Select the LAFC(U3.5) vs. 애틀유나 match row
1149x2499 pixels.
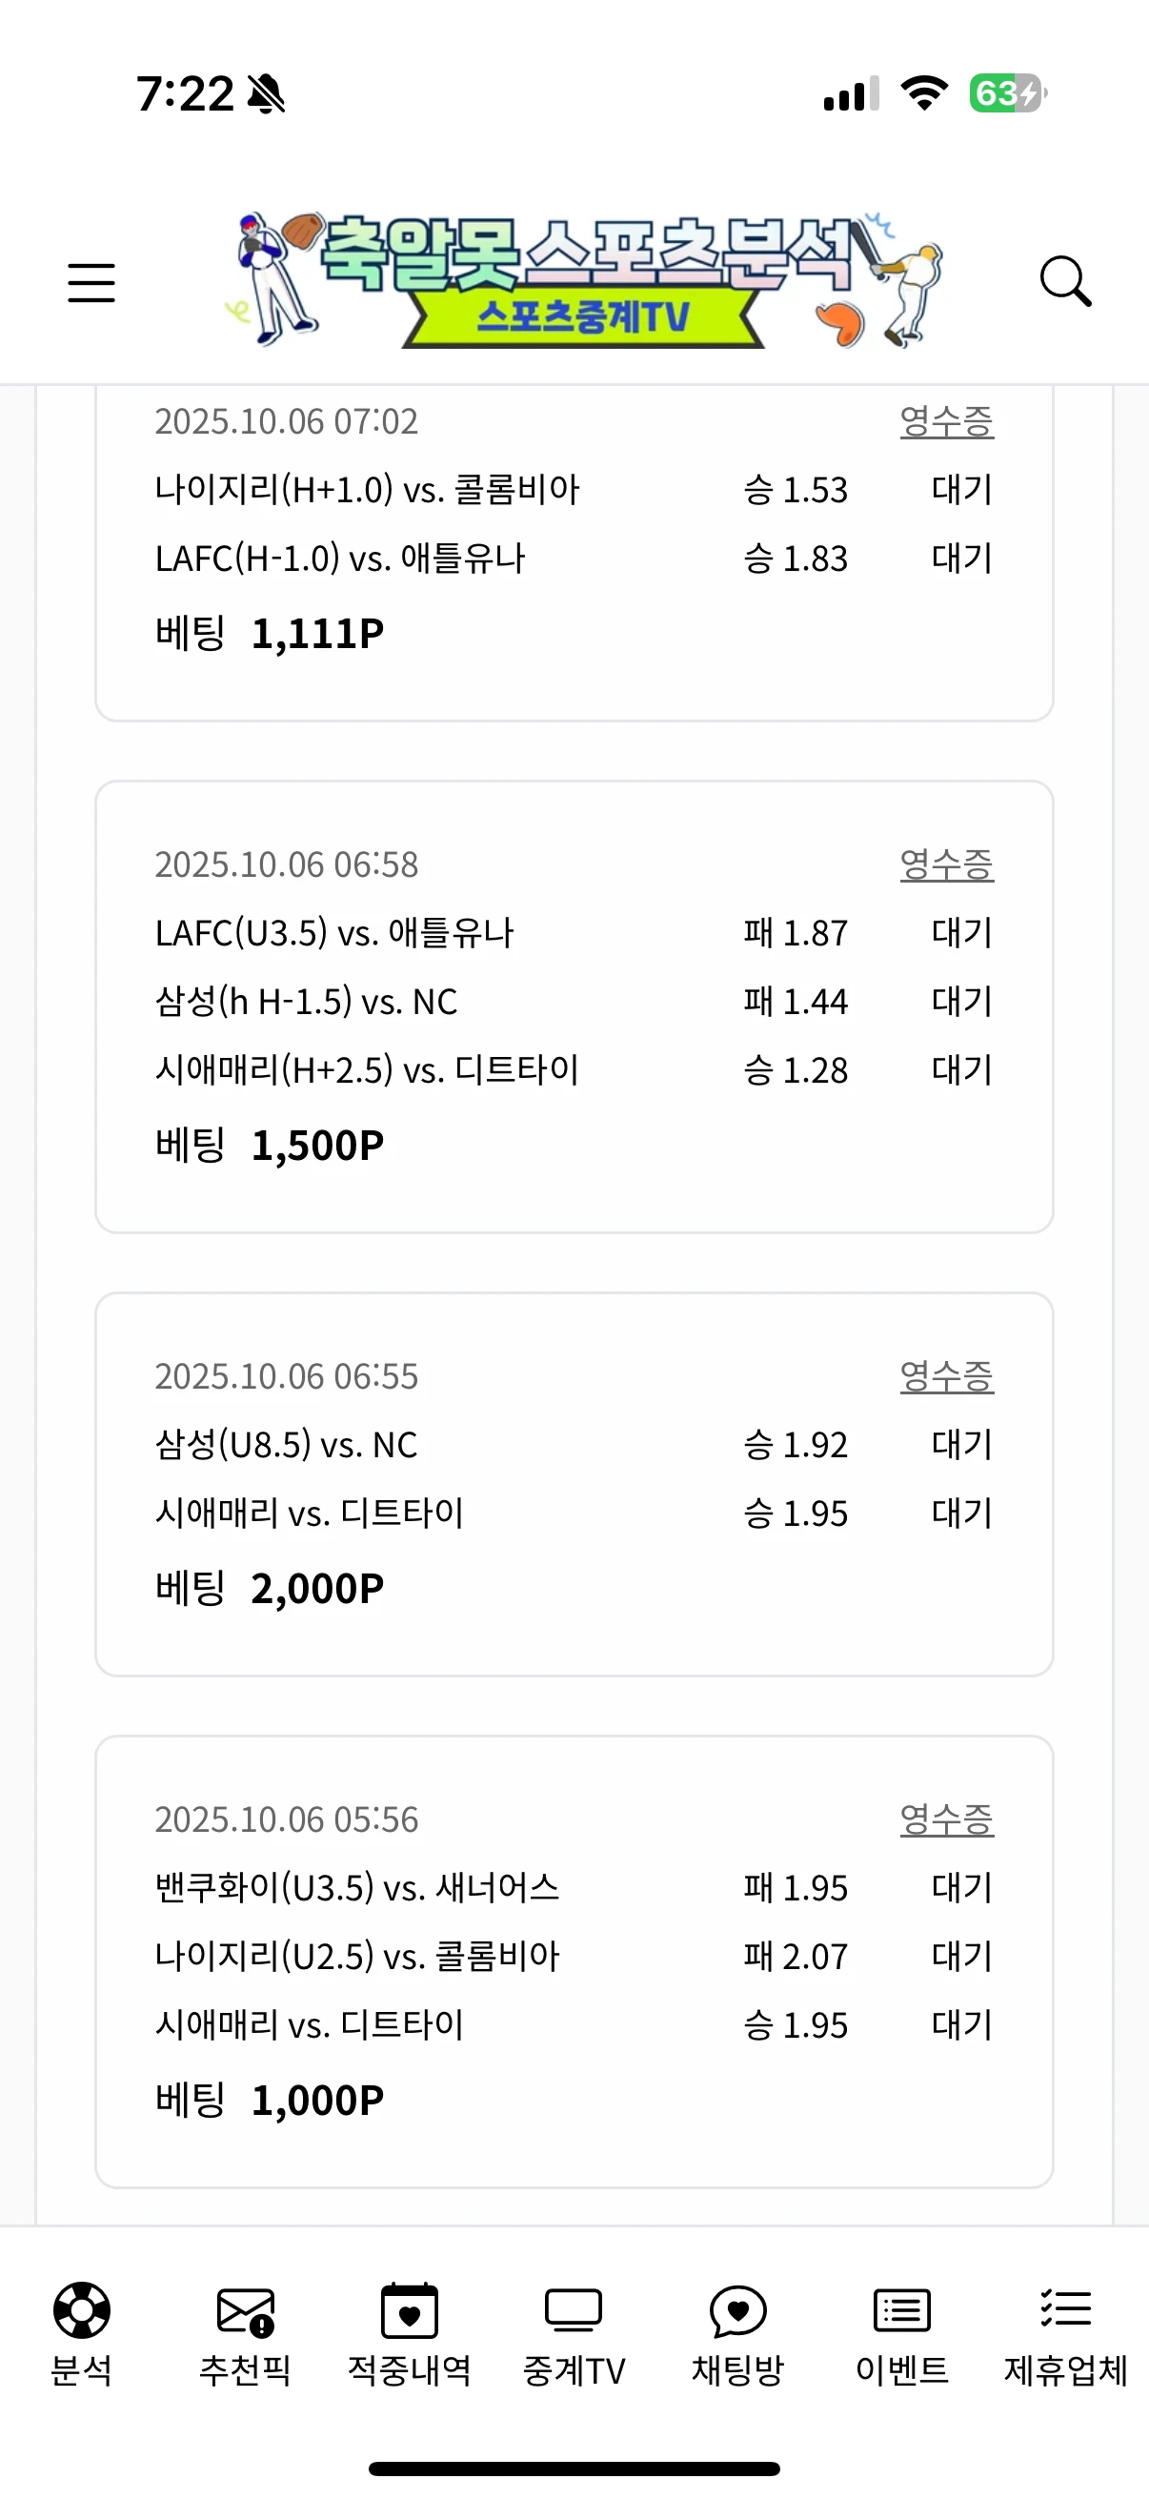point(334,933)
